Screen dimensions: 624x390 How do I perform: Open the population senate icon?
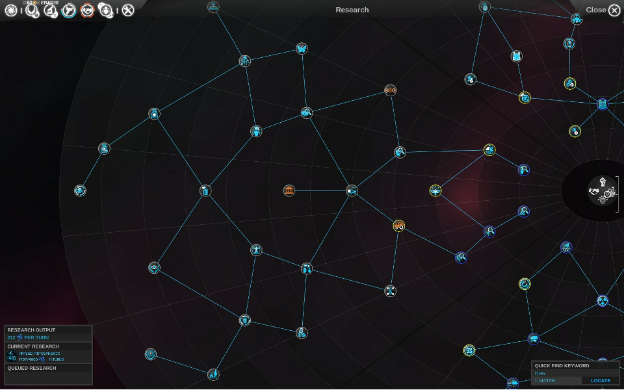106,10
